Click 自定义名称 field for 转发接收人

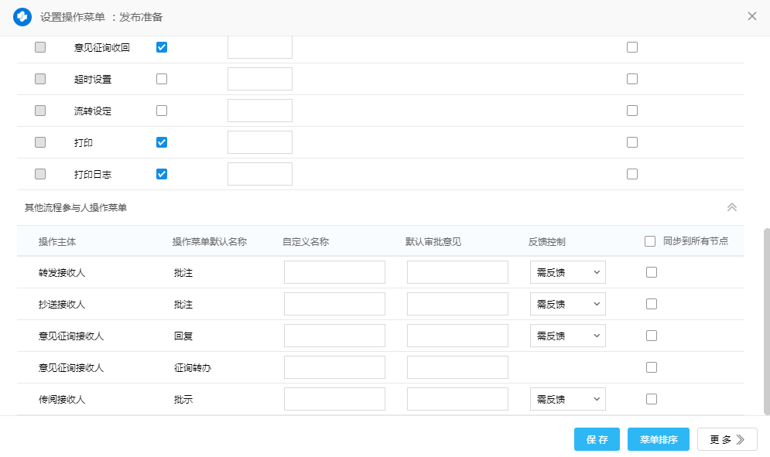334,272
